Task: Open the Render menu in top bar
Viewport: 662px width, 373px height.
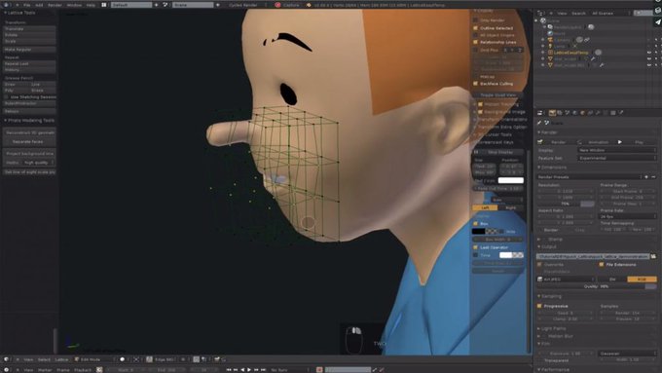Action: [55, 5]
